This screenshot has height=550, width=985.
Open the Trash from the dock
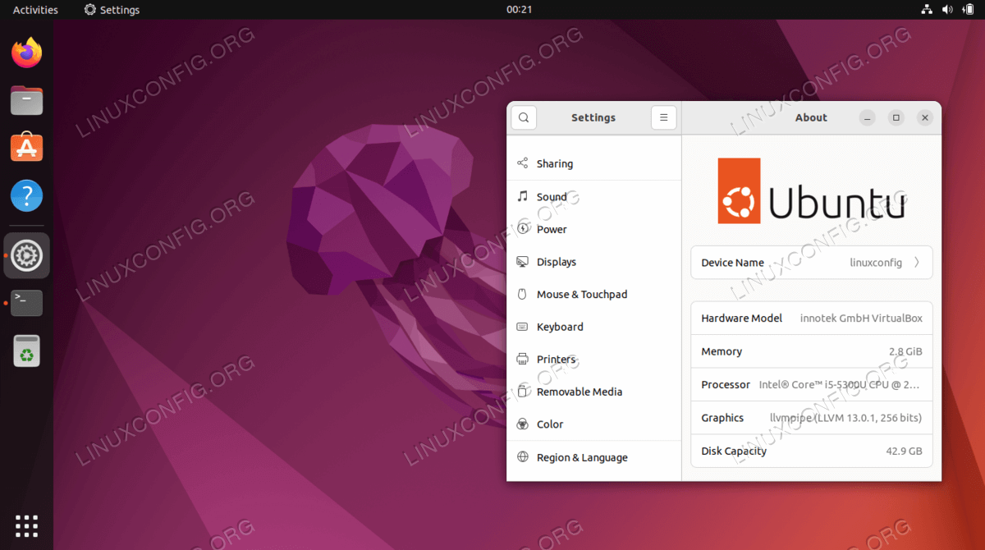(x=27, y=351)
